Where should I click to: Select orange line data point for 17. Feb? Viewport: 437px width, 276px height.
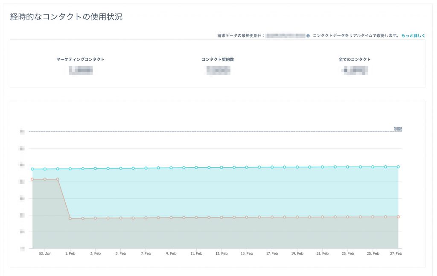(272, 217)
